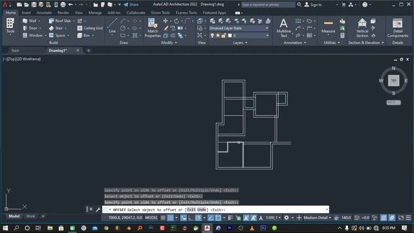Open the annotation scale 1:100 dropdown
Image resolution: width=414 pixels, height=233 pixels.
(x=273, y=217)
